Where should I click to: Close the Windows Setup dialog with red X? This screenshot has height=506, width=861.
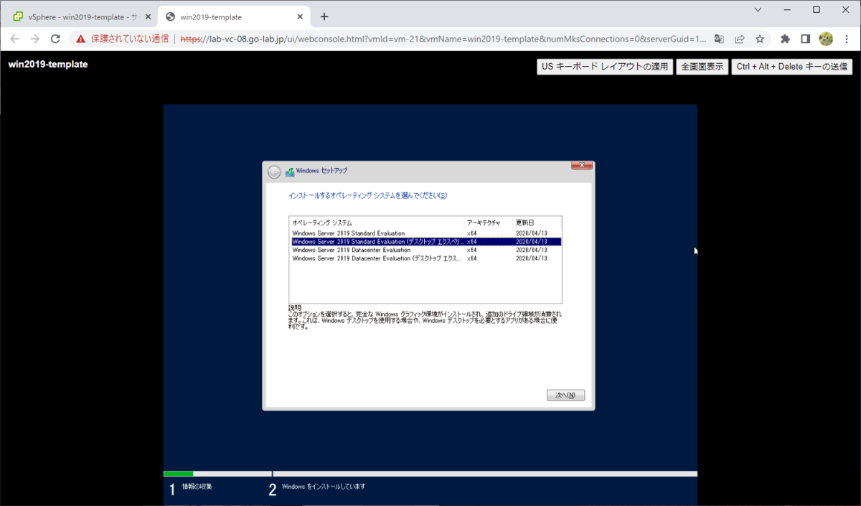(581, 166)
